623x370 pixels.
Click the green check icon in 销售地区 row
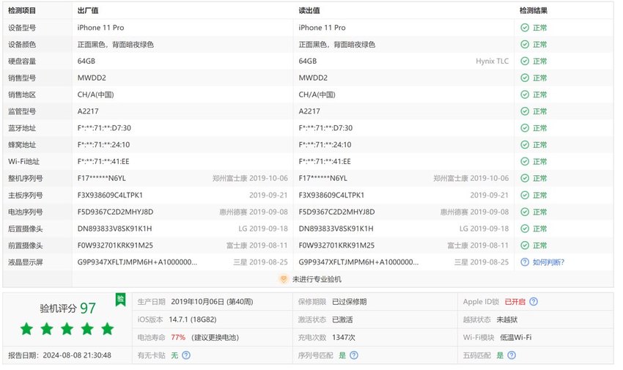(x=525, y=95)
